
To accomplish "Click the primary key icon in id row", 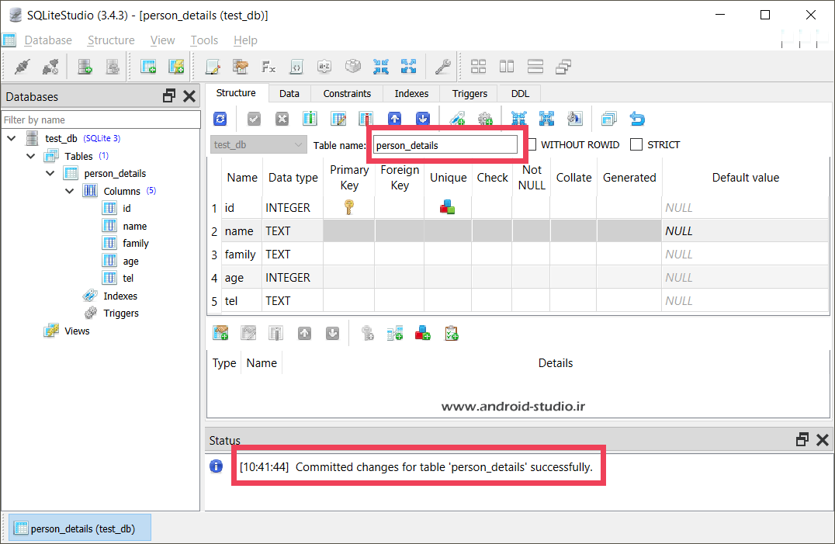I will [348, 207].
